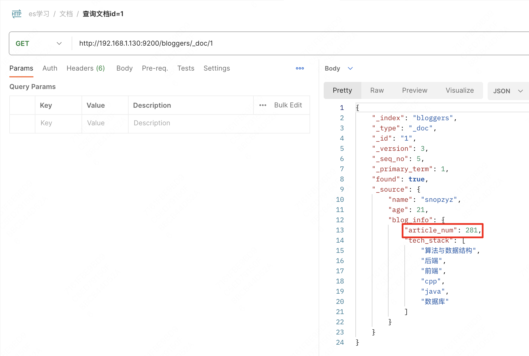Click the "blog_info" line
529x356 pixels.
point(417,220)
